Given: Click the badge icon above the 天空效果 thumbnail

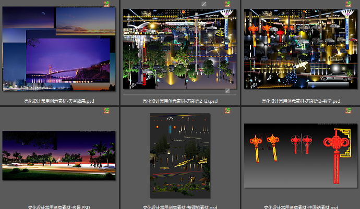Looking at the screenshot, I should (106, 4).
